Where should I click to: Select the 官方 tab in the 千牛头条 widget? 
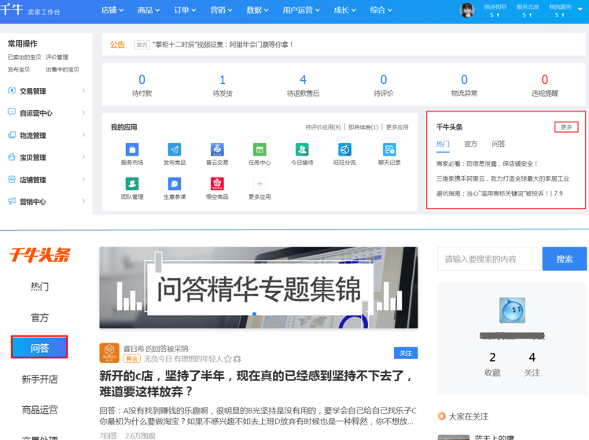tap(471, 144)
